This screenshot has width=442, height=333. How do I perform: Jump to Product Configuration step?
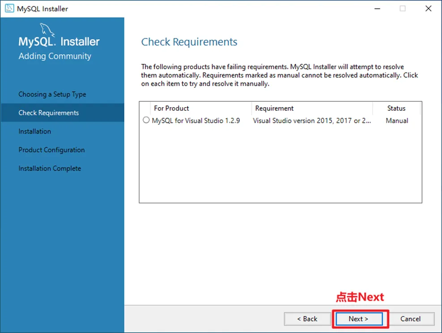click(x=51, y=150)
